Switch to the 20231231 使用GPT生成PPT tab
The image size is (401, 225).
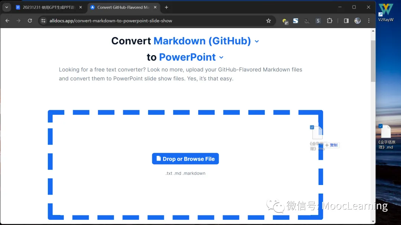coord(49,7)
